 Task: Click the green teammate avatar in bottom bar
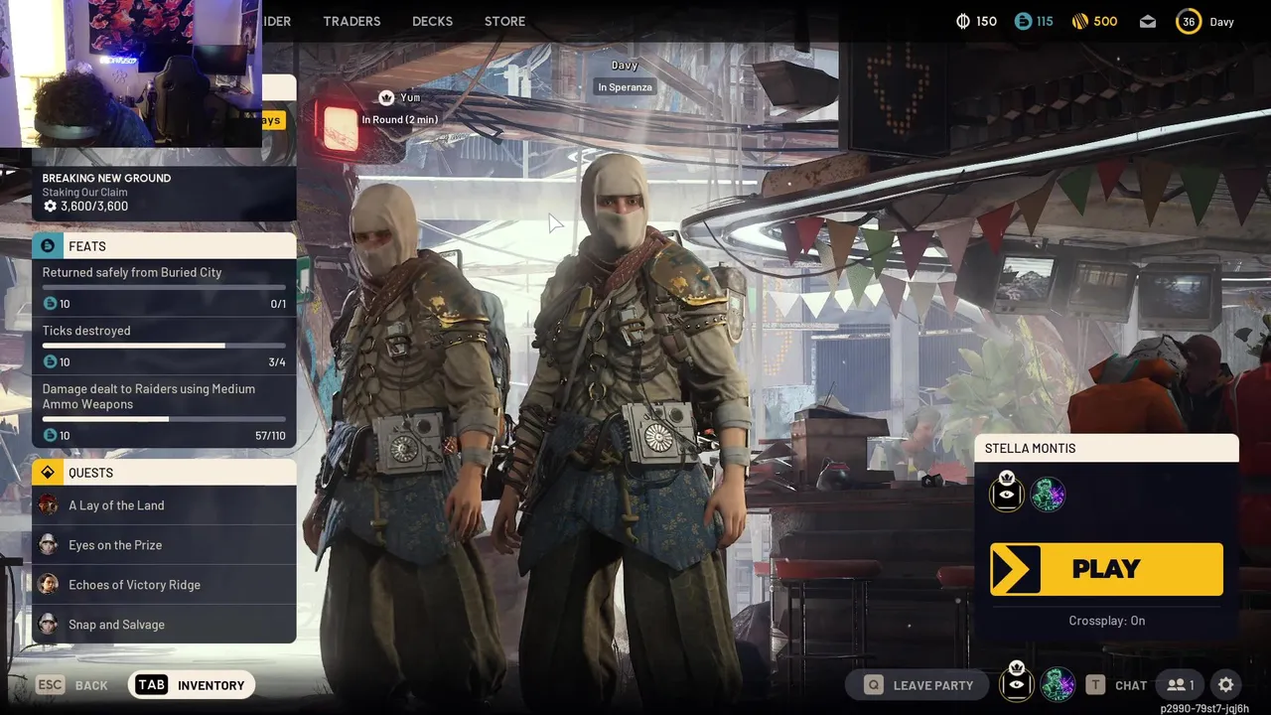point(1058,685)
